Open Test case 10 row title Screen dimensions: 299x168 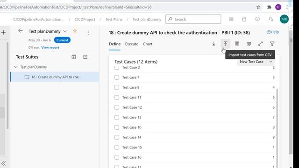click(132, 127)
